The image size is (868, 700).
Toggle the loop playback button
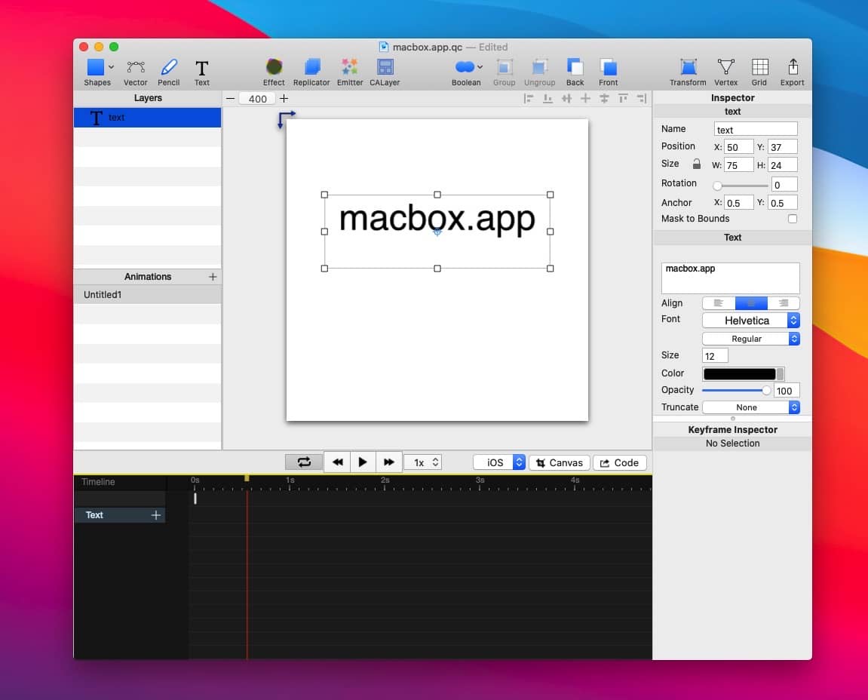pos(304,462)
